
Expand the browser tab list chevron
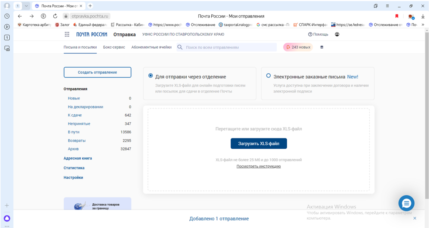26,6
